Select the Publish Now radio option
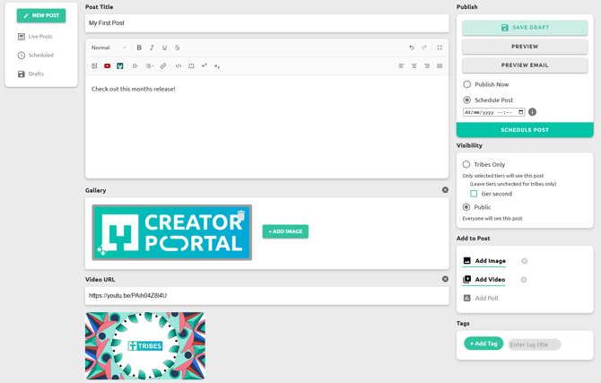This screenshot has height=383, width=601. click(466, 84)
